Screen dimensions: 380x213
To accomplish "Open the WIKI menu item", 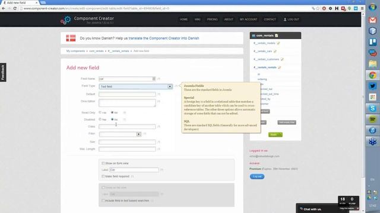I will 197,20.
